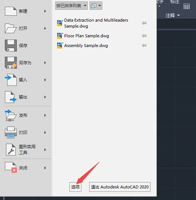Pin Data Extraction and Multileaders Sample.dwg
The image size is (196, 200).
144,23
